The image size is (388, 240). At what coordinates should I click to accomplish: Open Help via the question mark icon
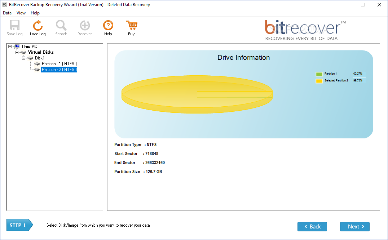tap(108, 25)
